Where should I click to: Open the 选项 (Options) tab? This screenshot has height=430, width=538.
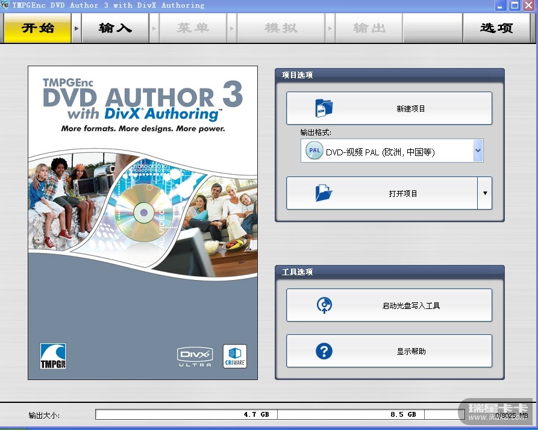496,28
